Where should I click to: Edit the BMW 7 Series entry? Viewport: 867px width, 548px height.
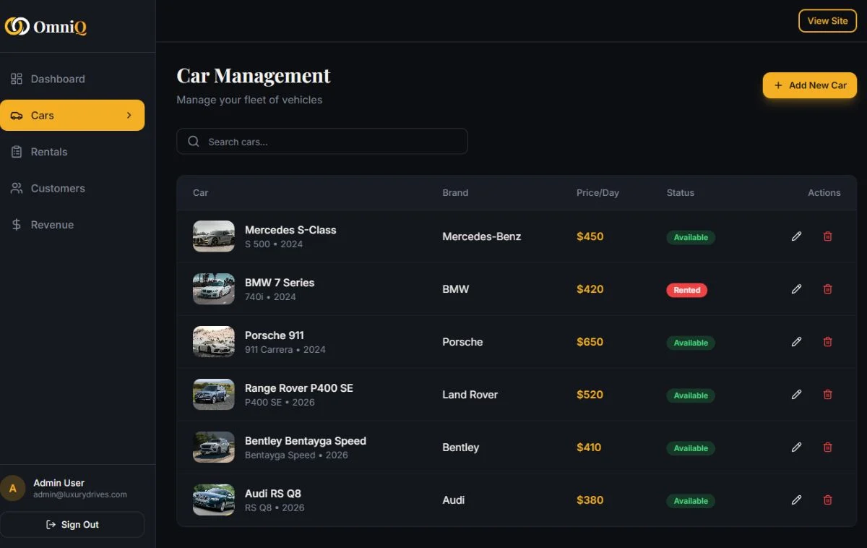click(796, 289)
